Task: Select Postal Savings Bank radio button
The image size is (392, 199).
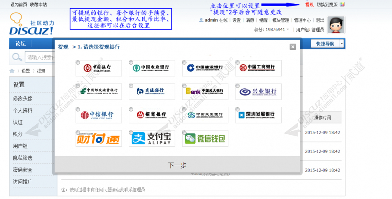Action: (78, 86)
